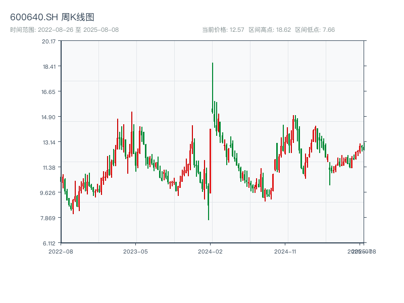Click the 当前价格 12.57 label

point(223,30)
